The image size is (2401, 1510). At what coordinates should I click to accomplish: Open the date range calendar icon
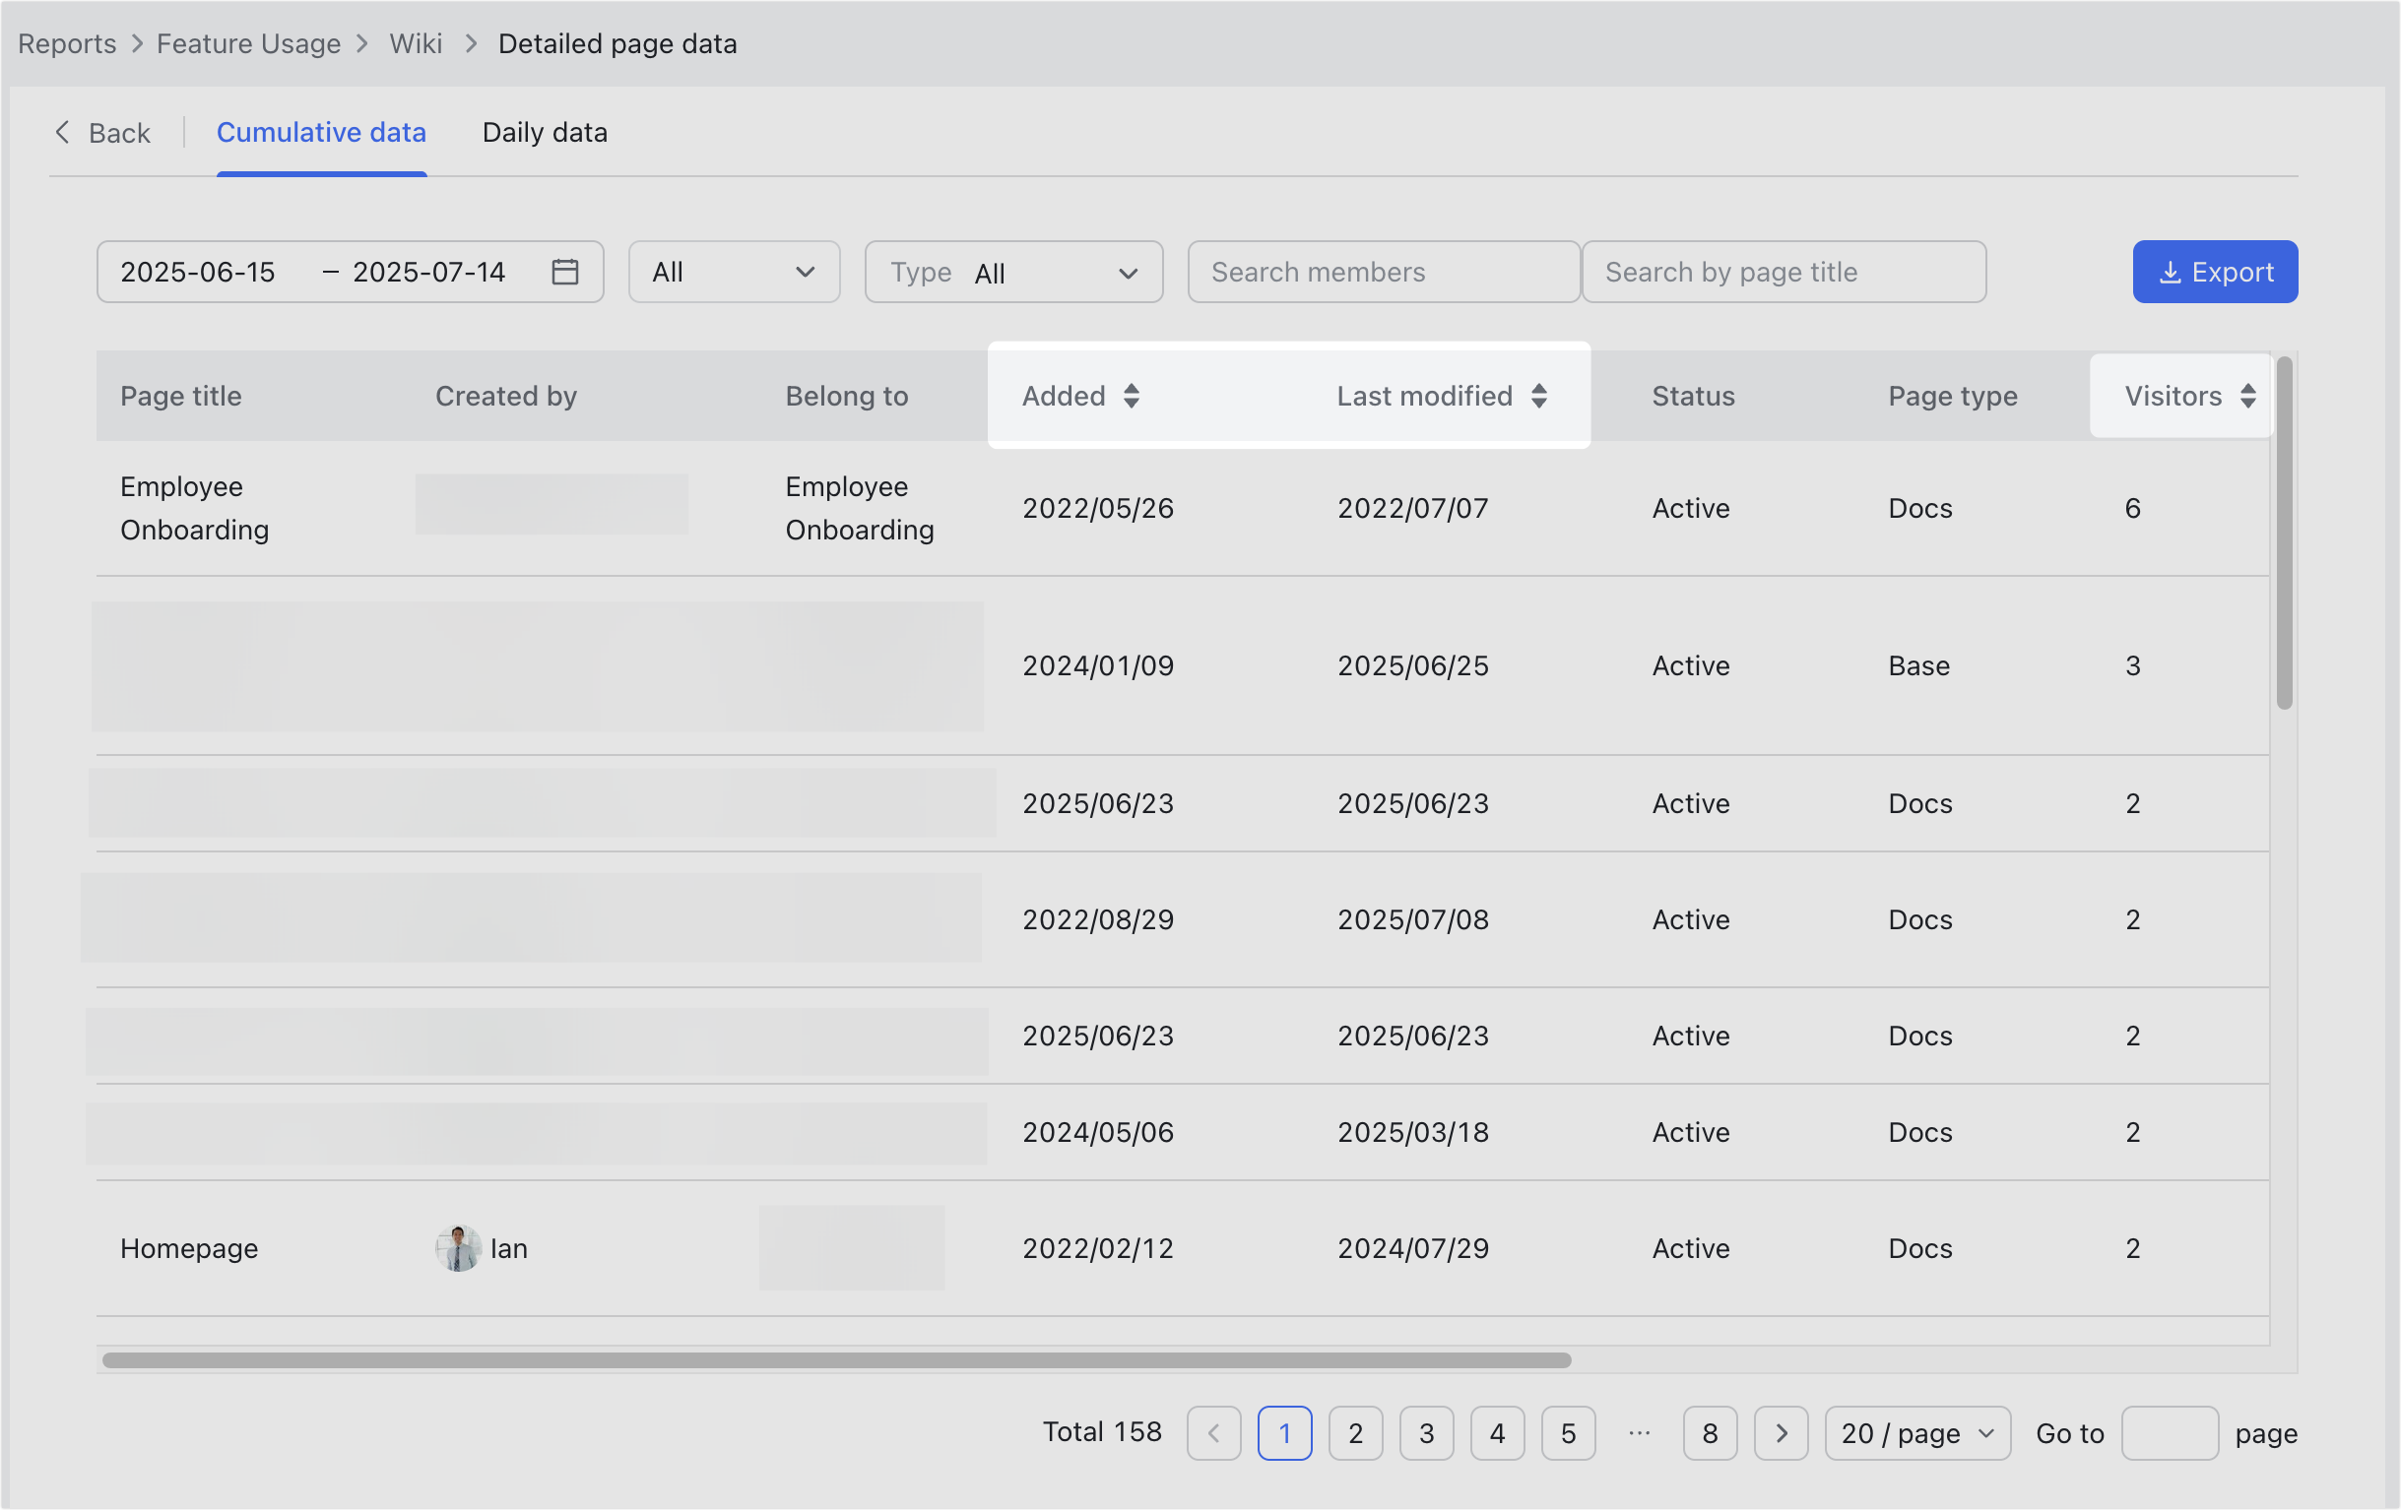click(x=565, y=271)
